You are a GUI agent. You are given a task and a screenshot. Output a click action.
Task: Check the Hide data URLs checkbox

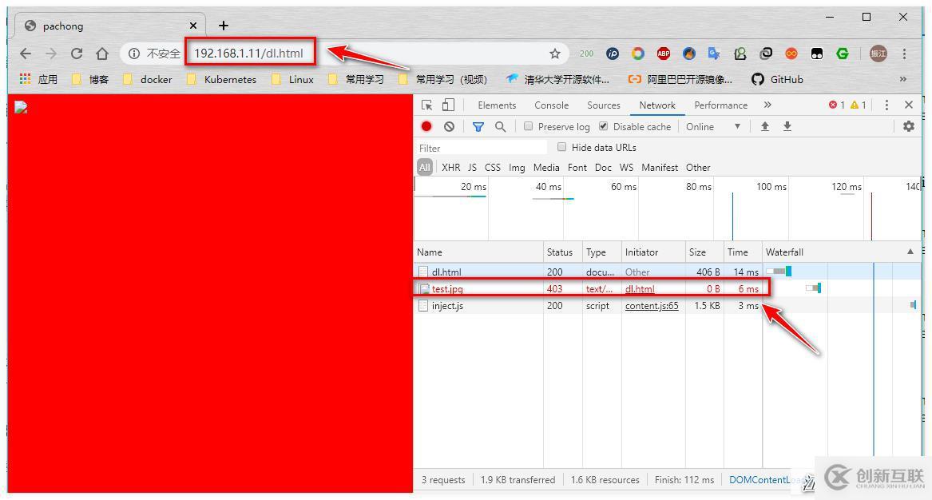[x=561, y=147]
